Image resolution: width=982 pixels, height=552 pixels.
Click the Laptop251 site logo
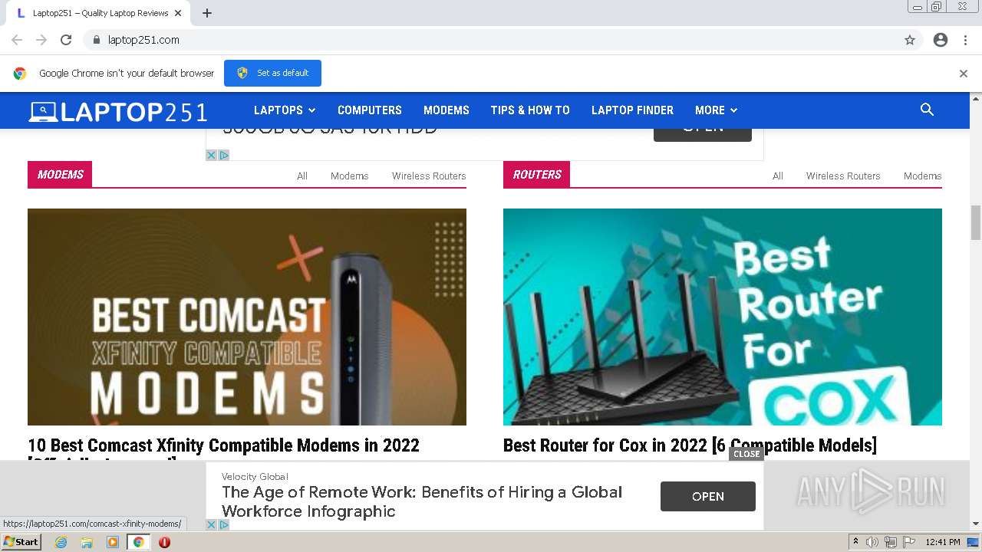[118, 112]
